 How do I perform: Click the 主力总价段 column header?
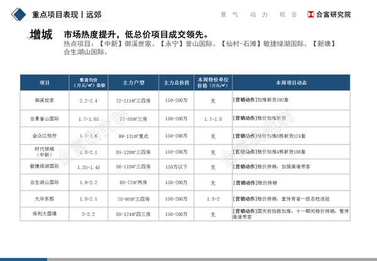[x=177, y=83]
